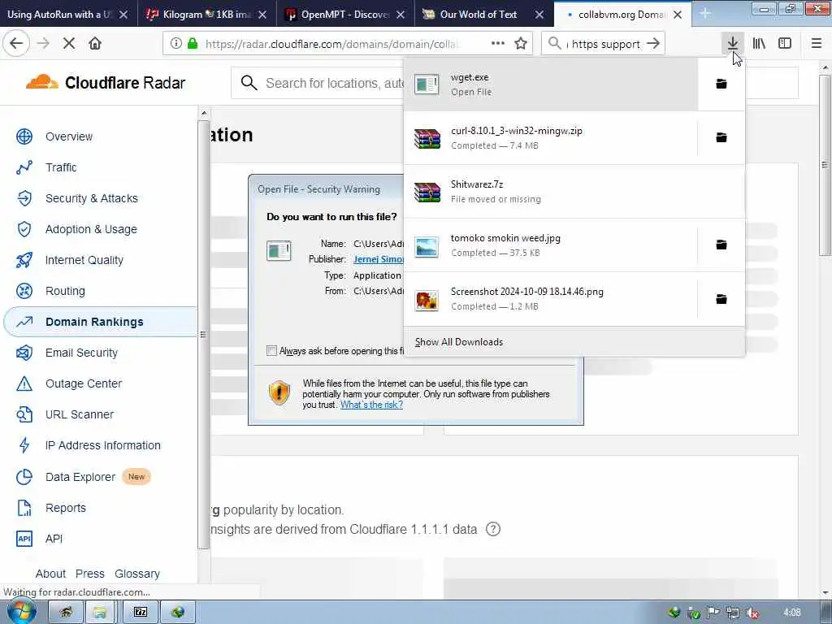
Task: Show site information icon in address bar
Action: pos(176,44)
